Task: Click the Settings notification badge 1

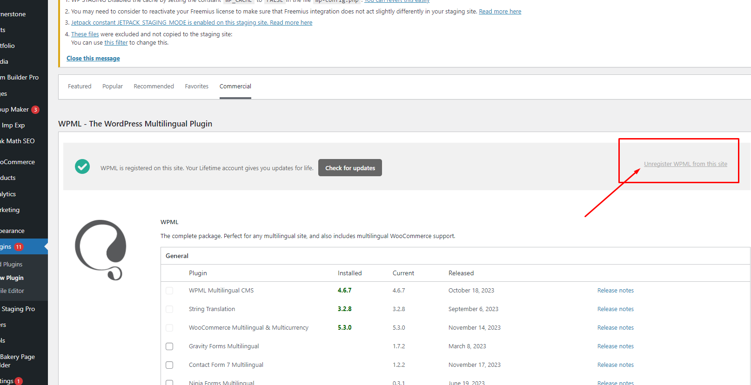Action: tap(19, 381)
